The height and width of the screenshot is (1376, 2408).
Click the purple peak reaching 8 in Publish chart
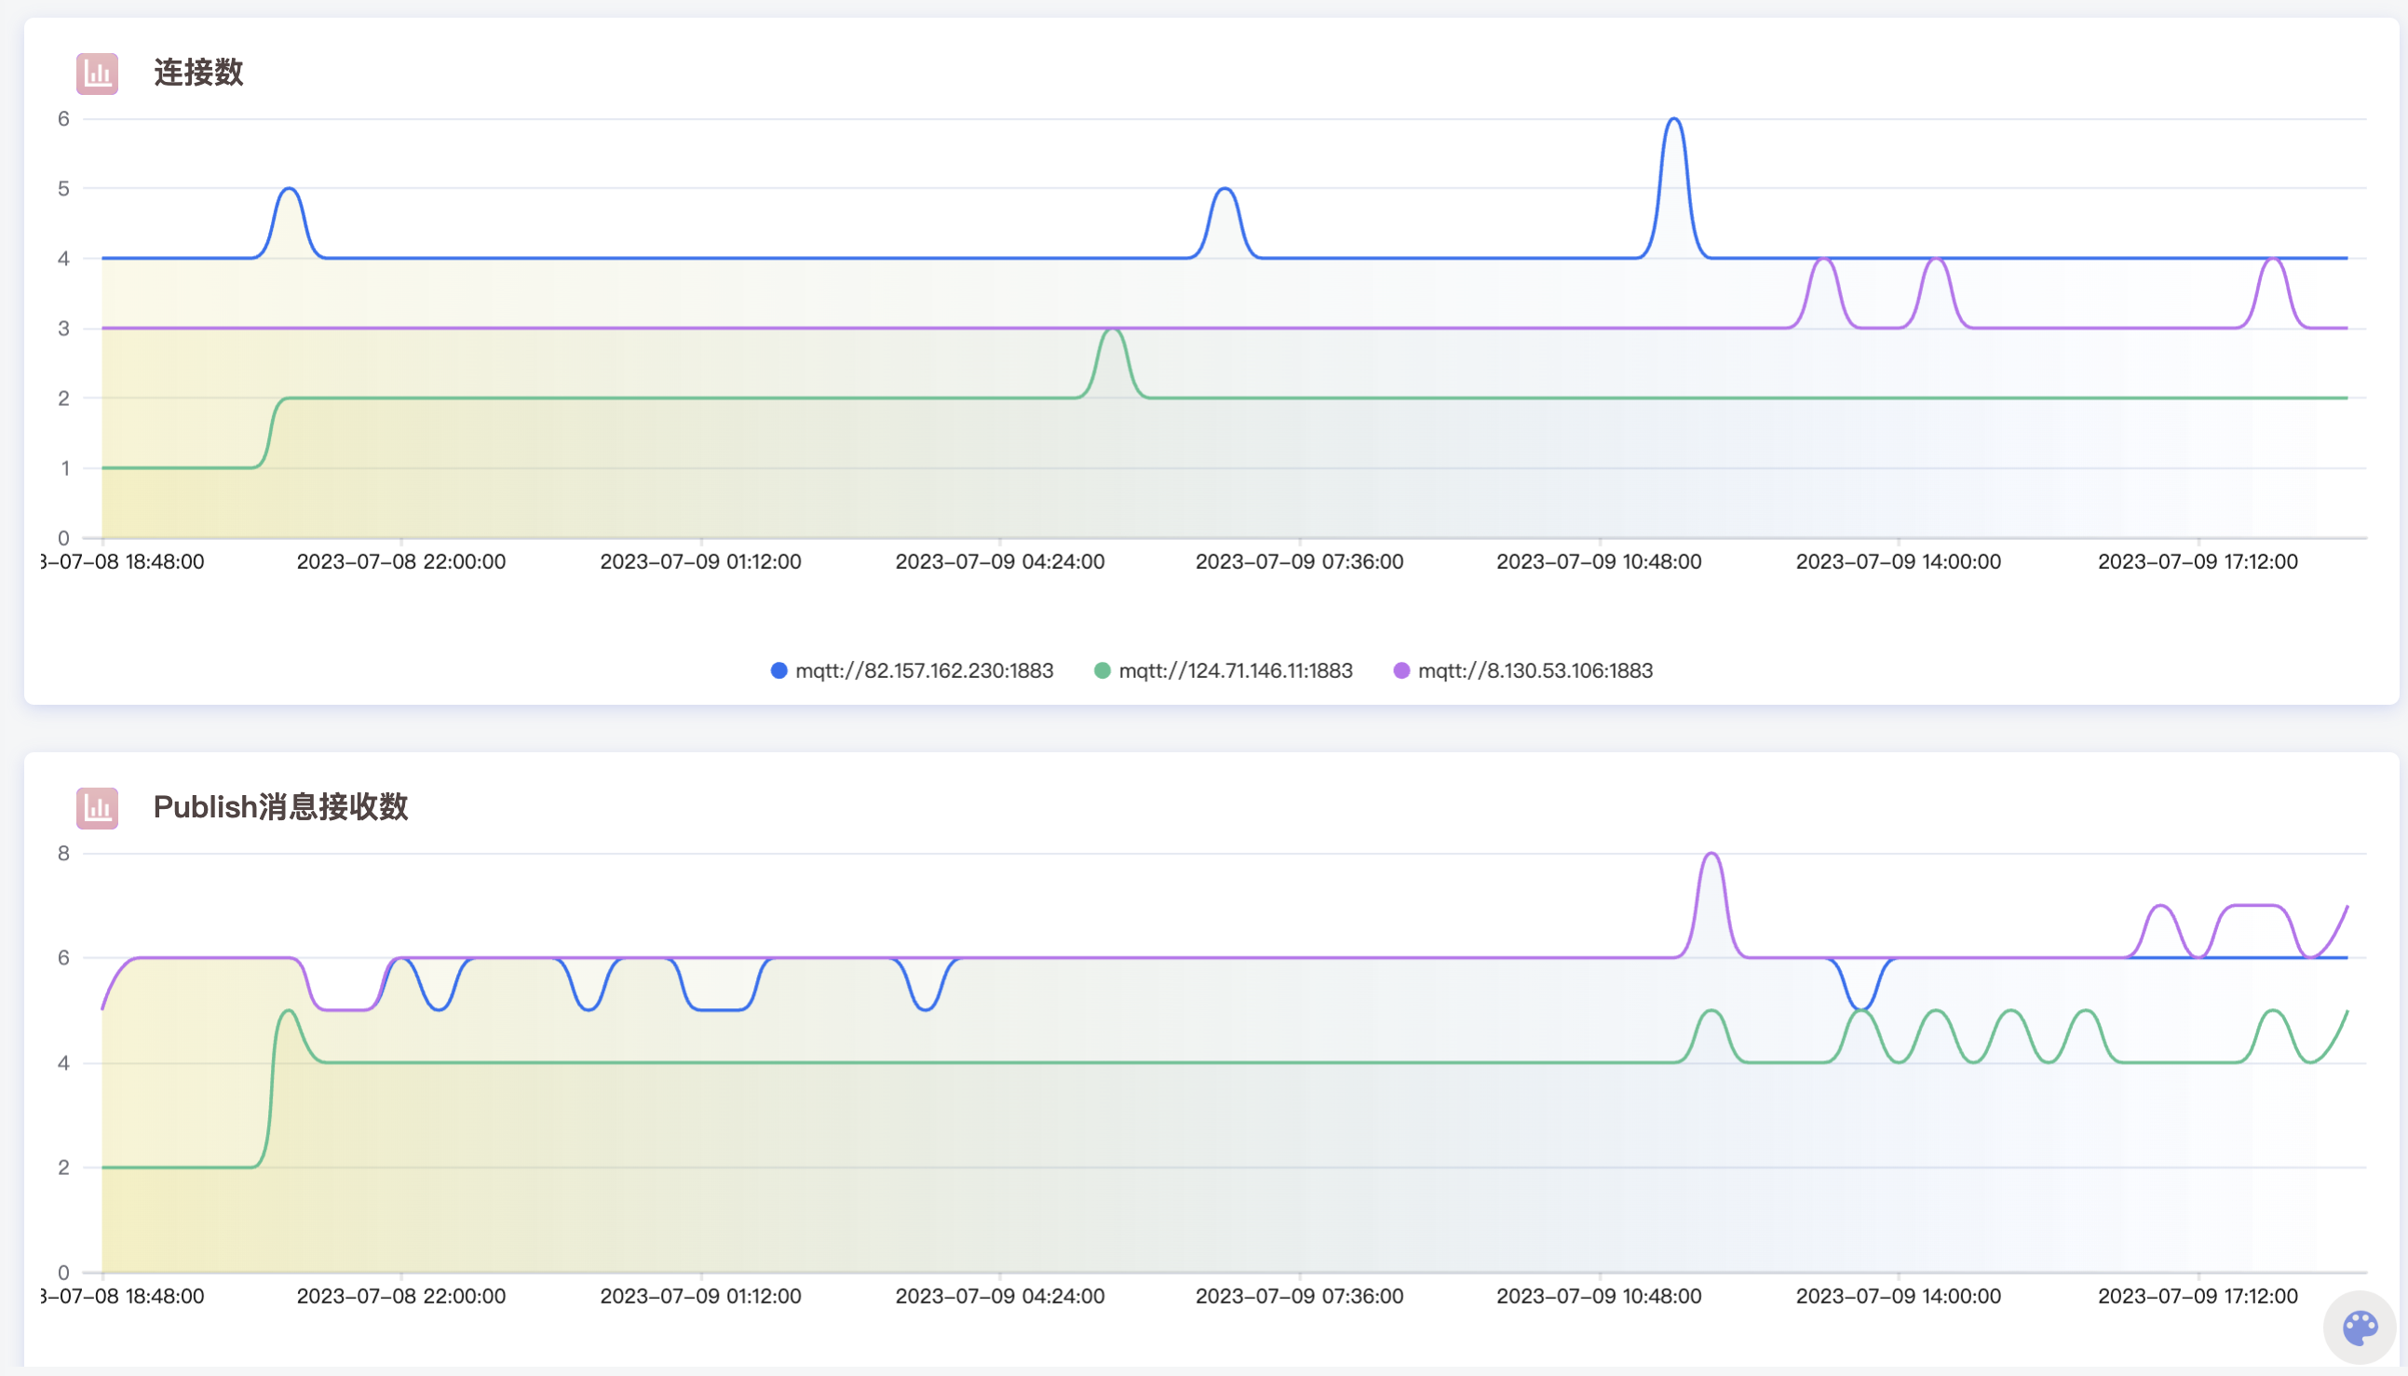point(1711,855)
